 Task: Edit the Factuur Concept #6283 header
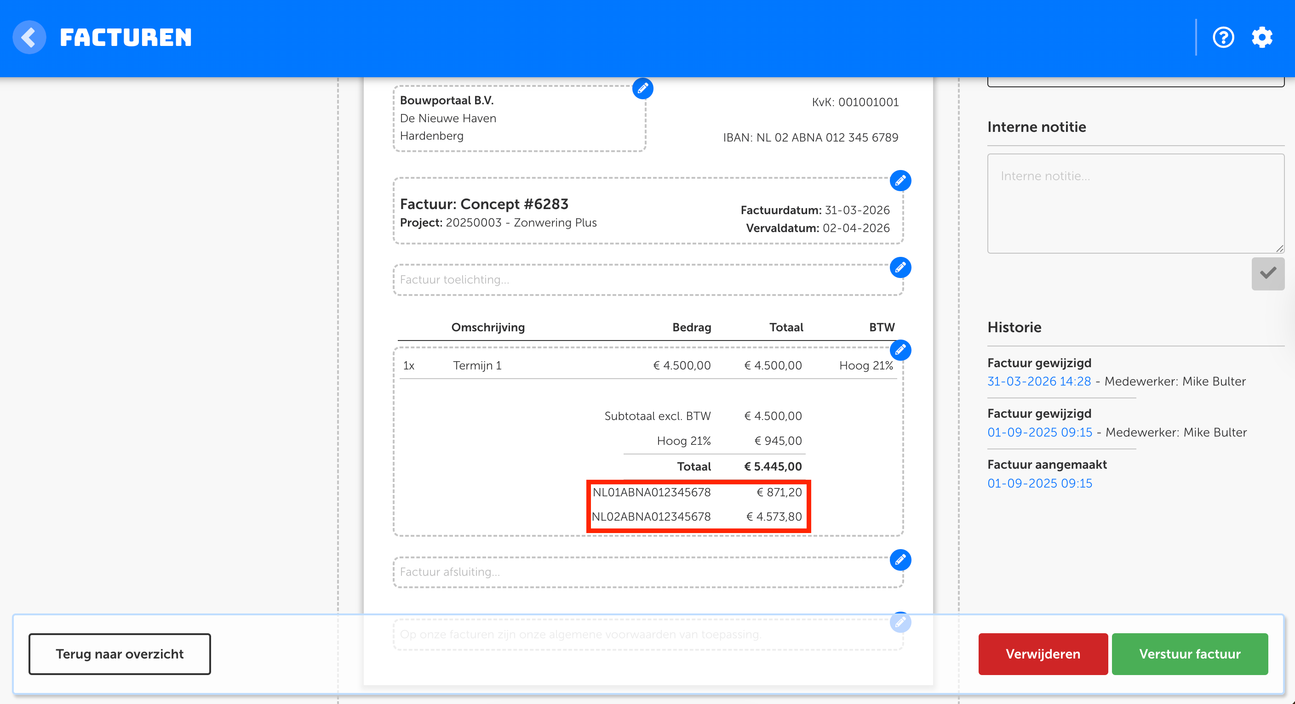[900, 181]
